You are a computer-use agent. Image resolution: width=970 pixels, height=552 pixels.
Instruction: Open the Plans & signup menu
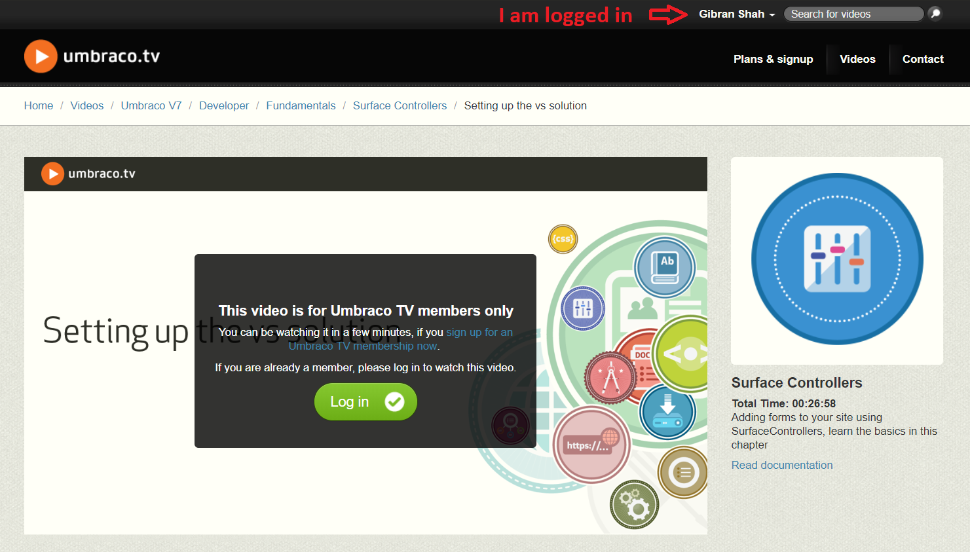(773, 59)
